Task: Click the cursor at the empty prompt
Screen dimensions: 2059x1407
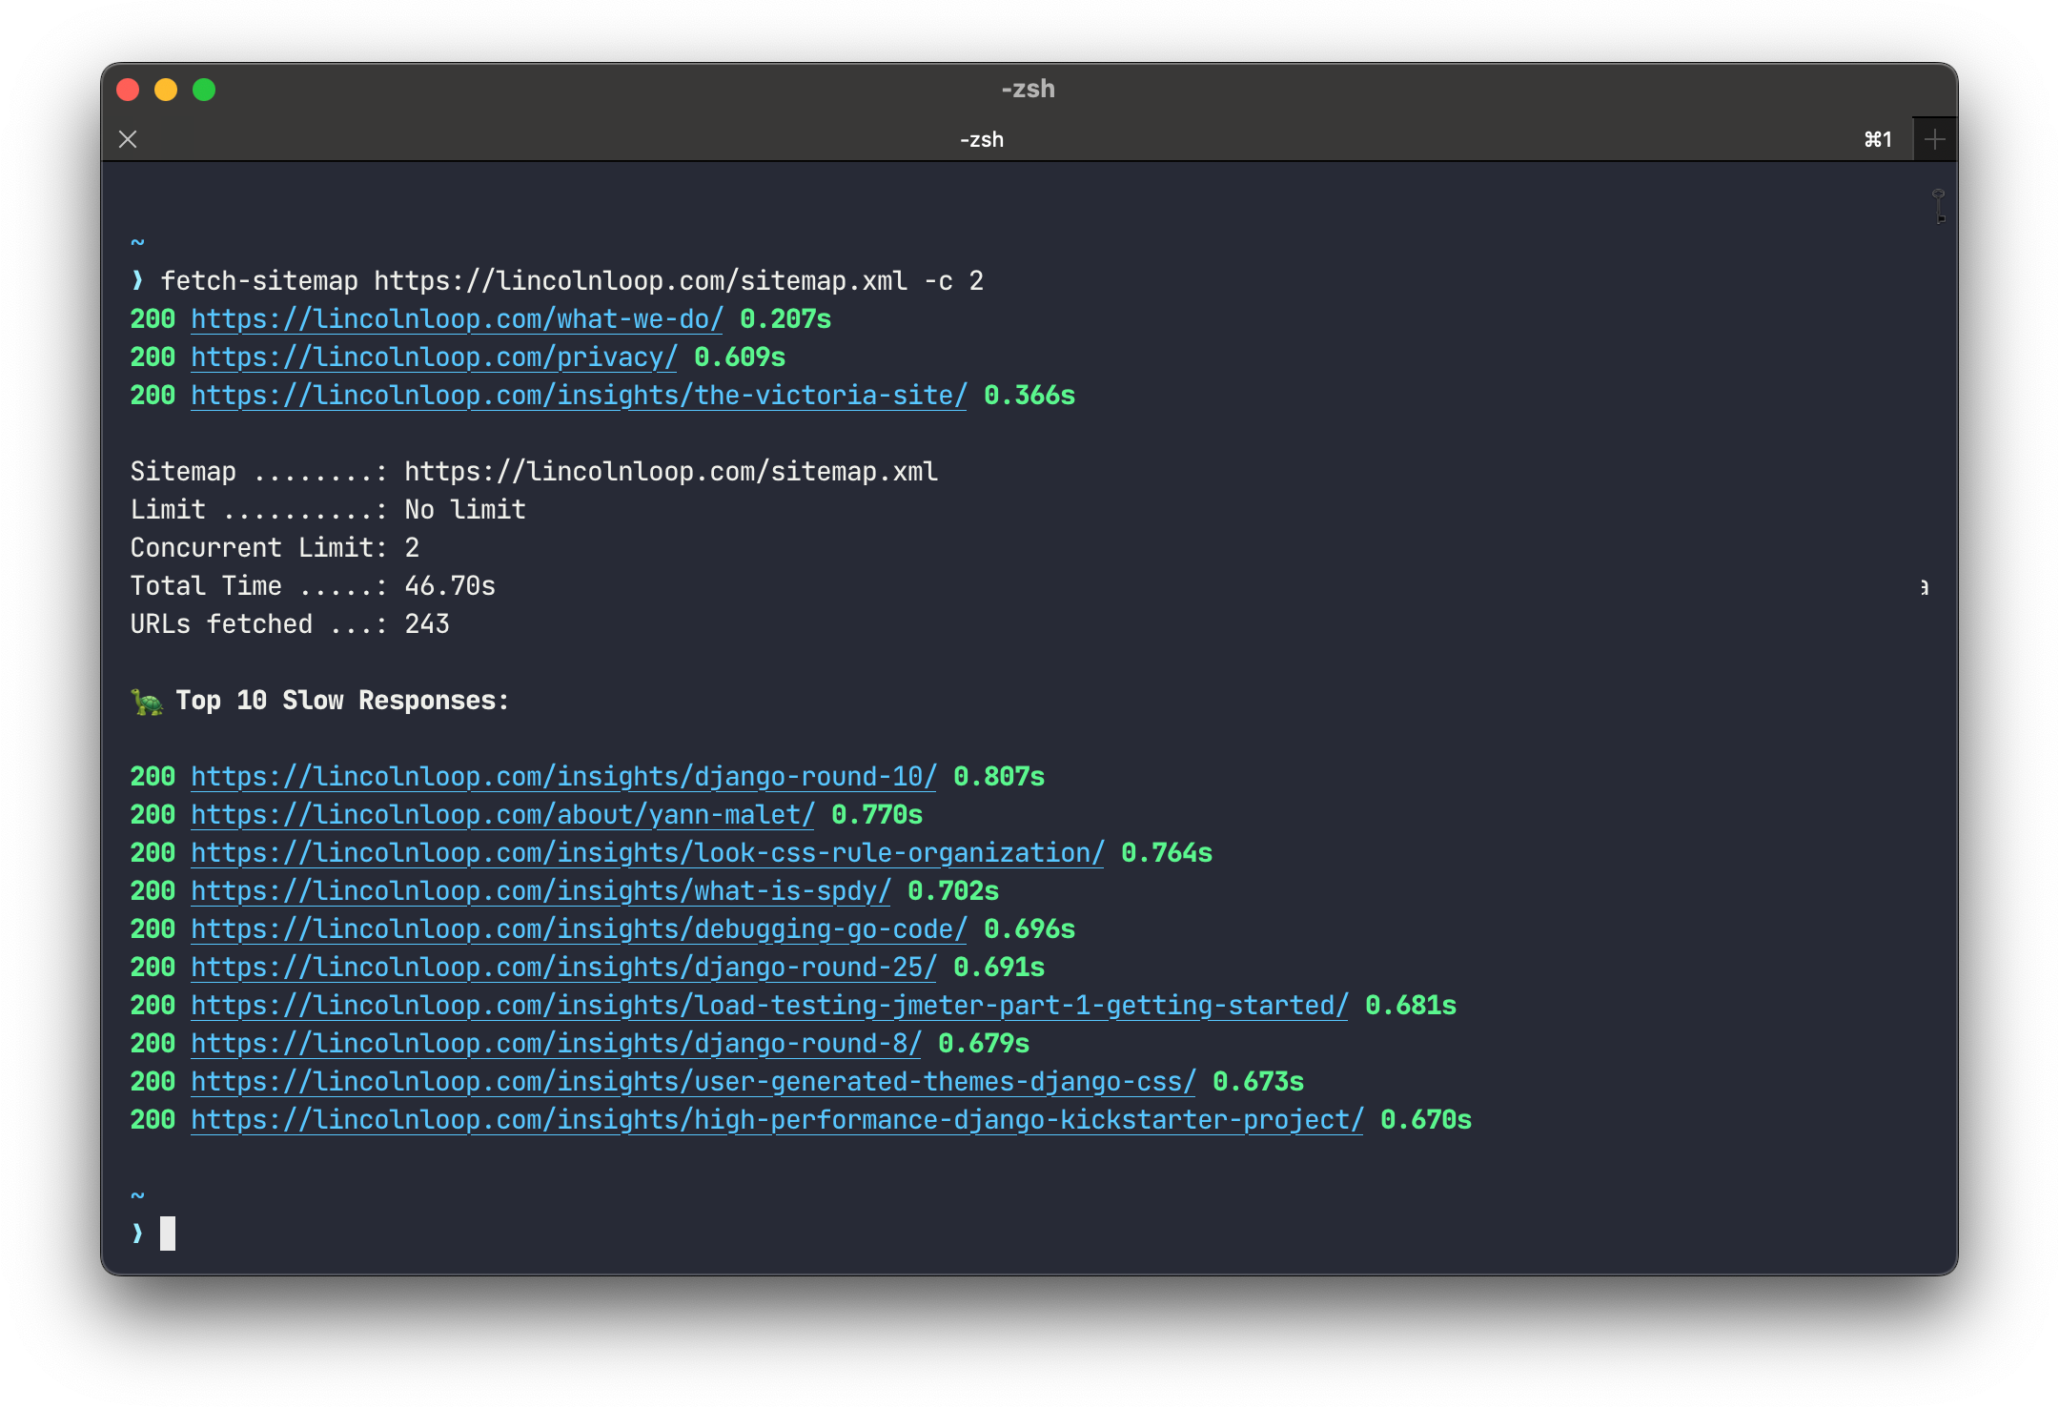Action: [x=168, y=1234]
